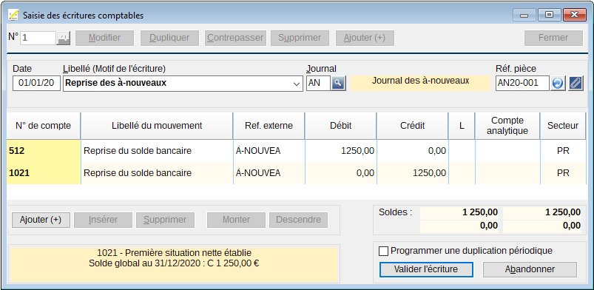
Task: Click the Insérer line button
Action: tap(103, 220)
